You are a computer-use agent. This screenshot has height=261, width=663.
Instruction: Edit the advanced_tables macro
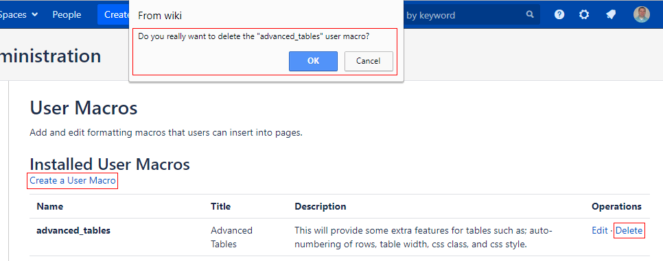pos(600,231)
